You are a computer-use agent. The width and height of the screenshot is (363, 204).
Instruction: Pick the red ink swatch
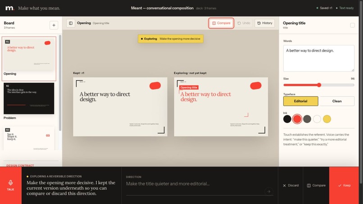(x=297, y=119)
